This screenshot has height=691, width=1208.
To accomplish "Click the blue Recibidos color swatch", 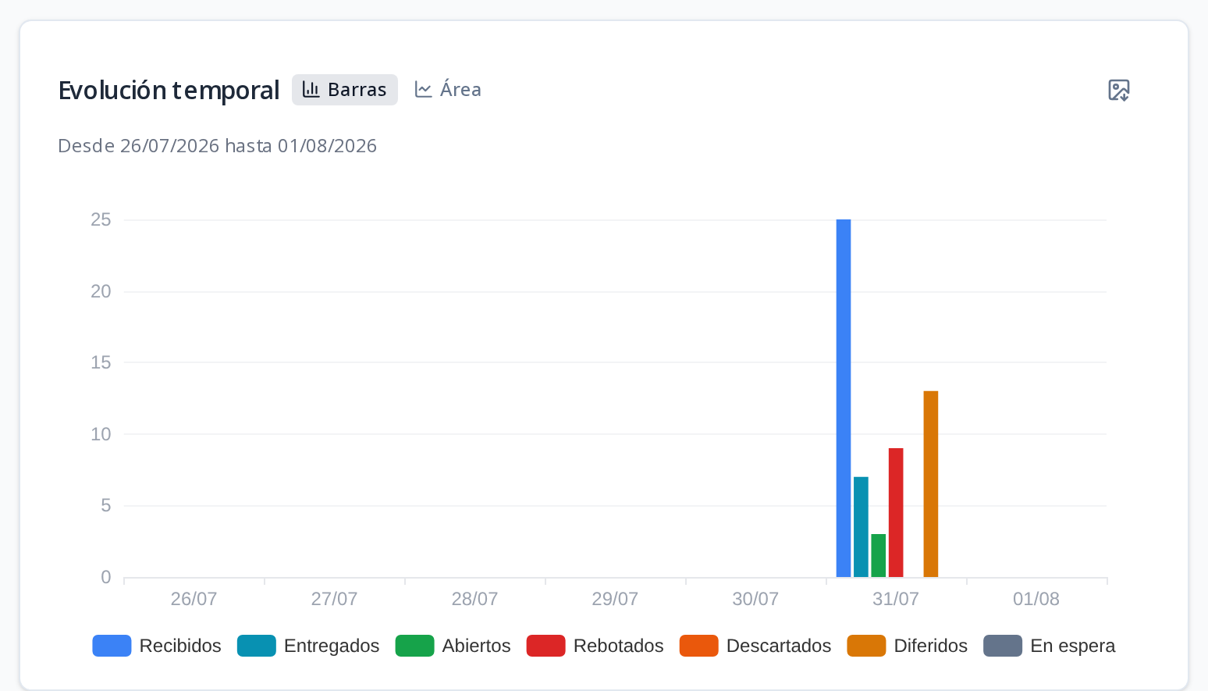I will (x=112, y=646).
